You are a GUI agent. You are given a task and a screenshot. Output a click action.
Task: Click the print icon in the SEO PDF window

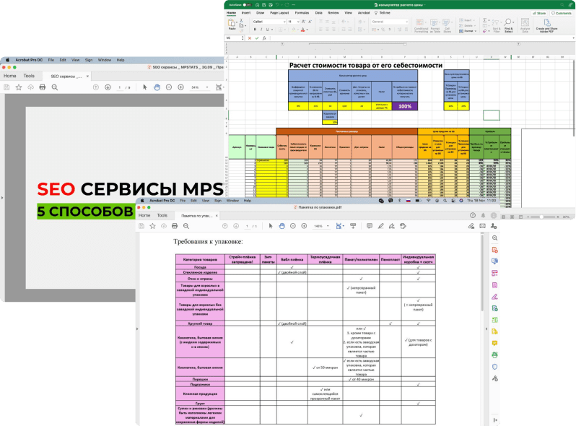(43, 87)
